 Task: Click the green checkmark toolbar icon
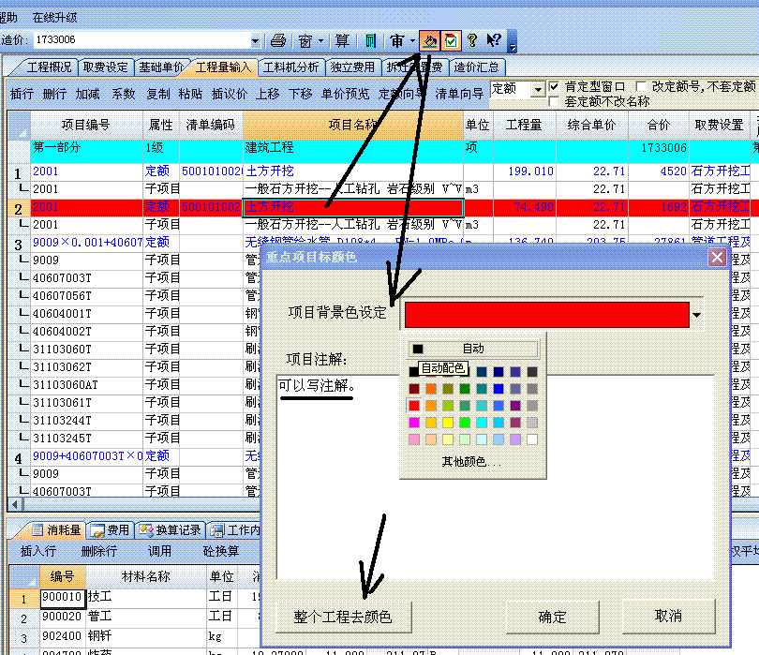click(452, 41)
